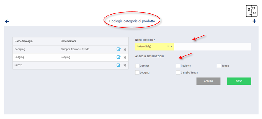Select the Lodging accommodation checkbox
262x119 pixels.
[137, 72]
